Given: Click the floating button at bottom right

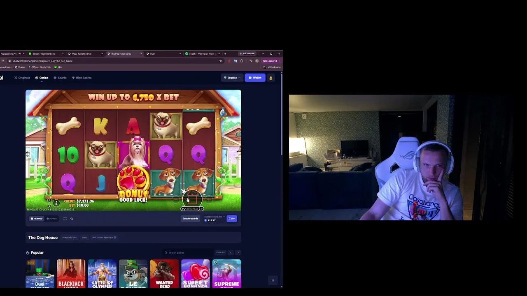Looking at the screenshot, I should 273,280.
